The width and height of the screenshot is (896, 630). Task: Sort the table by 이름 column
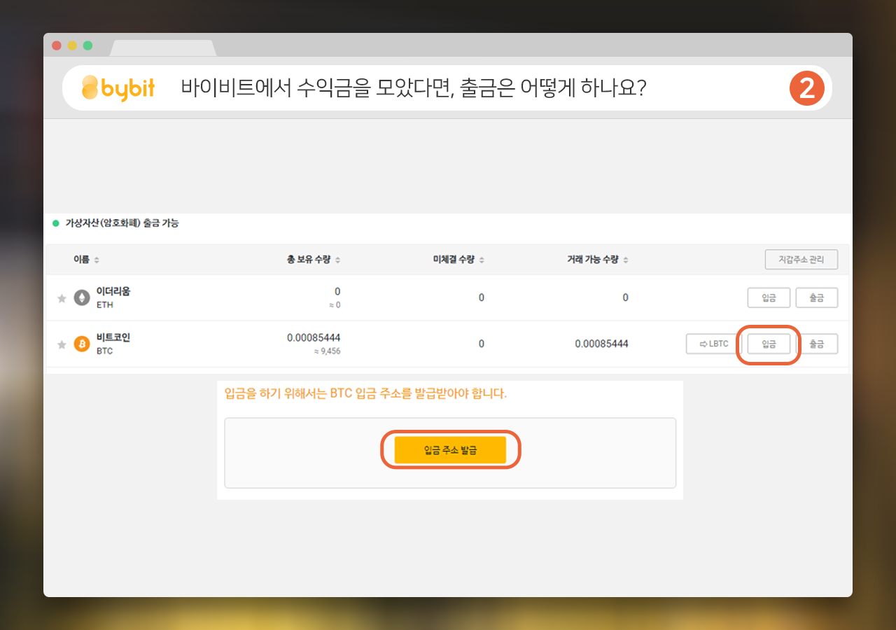tap(86, 260)
